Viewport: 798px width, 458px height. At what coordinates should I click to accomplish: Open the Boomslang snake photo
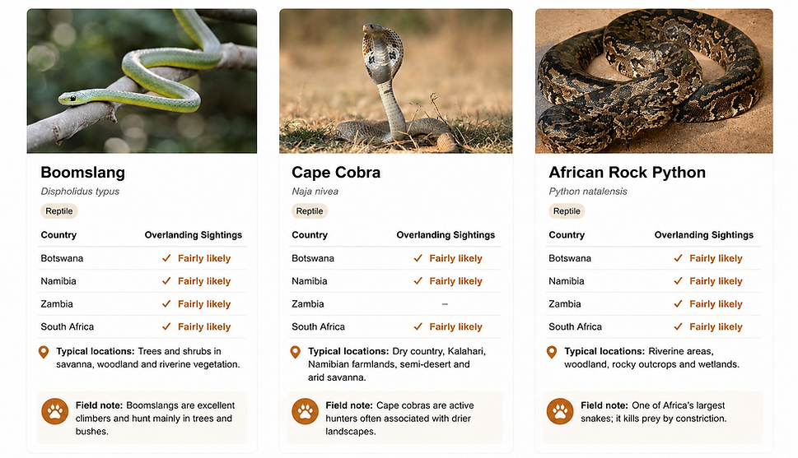tap(142, 81)
